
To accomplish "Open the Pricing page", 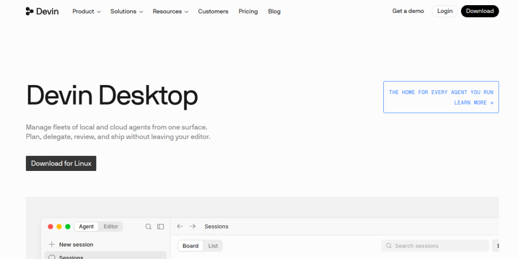I will click(x=248, y=11).
